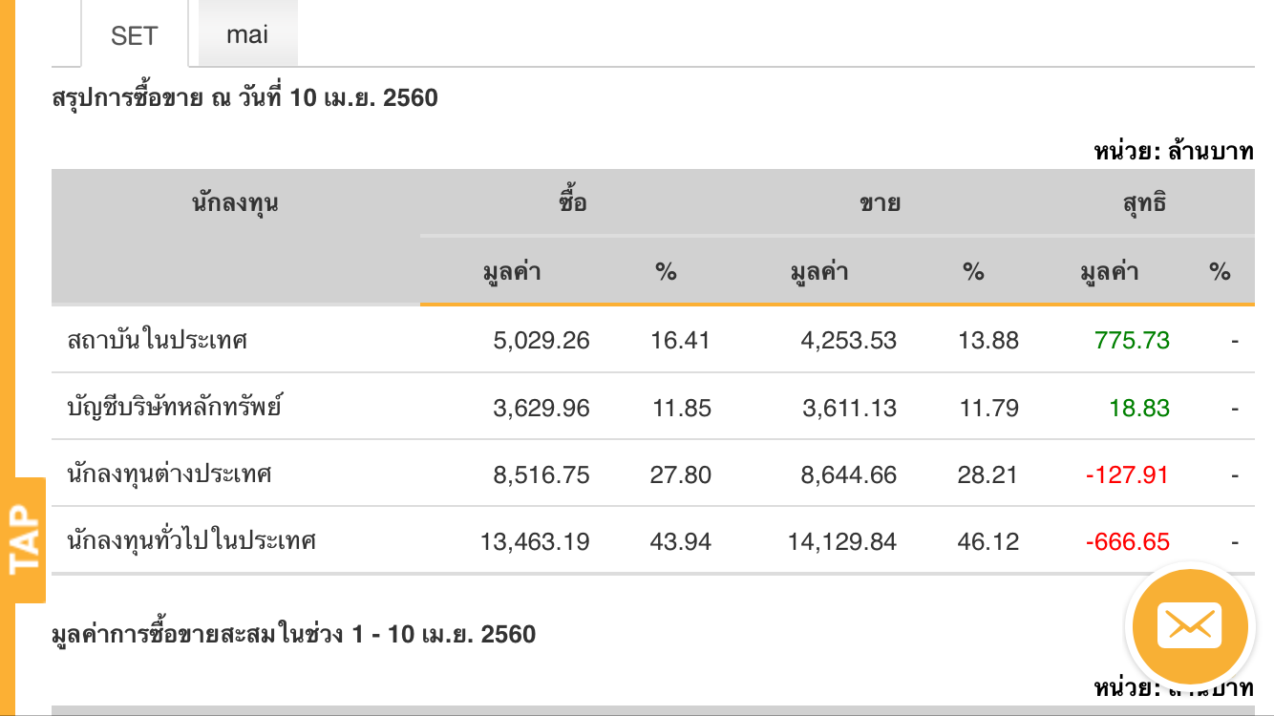Click the red net value -666.65
The height and width of the screenshot is (716, 1274).
(x=1127, y=542)
